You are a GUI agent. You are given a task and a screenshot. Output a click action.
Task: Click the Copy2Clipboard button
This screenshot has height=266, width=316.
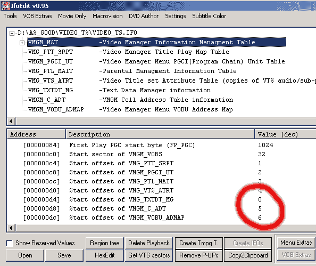pyautogui.click(x=248, y=255)
